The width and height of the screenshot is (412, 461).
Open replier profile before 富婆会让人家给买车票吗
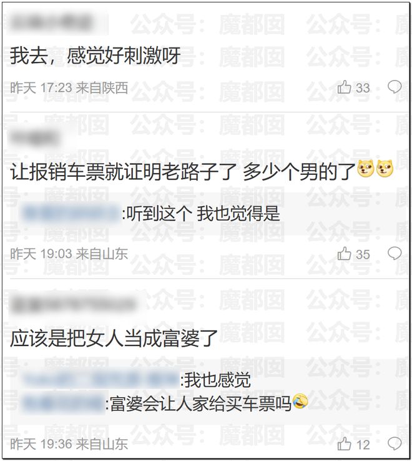(x=64, y=404)
